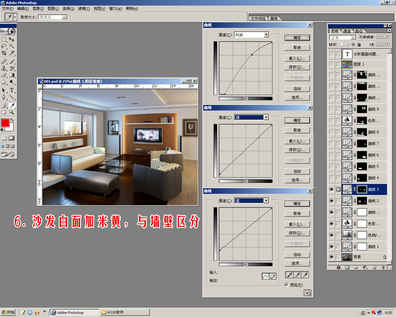Screen dimensions: 396x317
Task: Show the 曲线 6 layer
Action: click(x=331, y=155)
